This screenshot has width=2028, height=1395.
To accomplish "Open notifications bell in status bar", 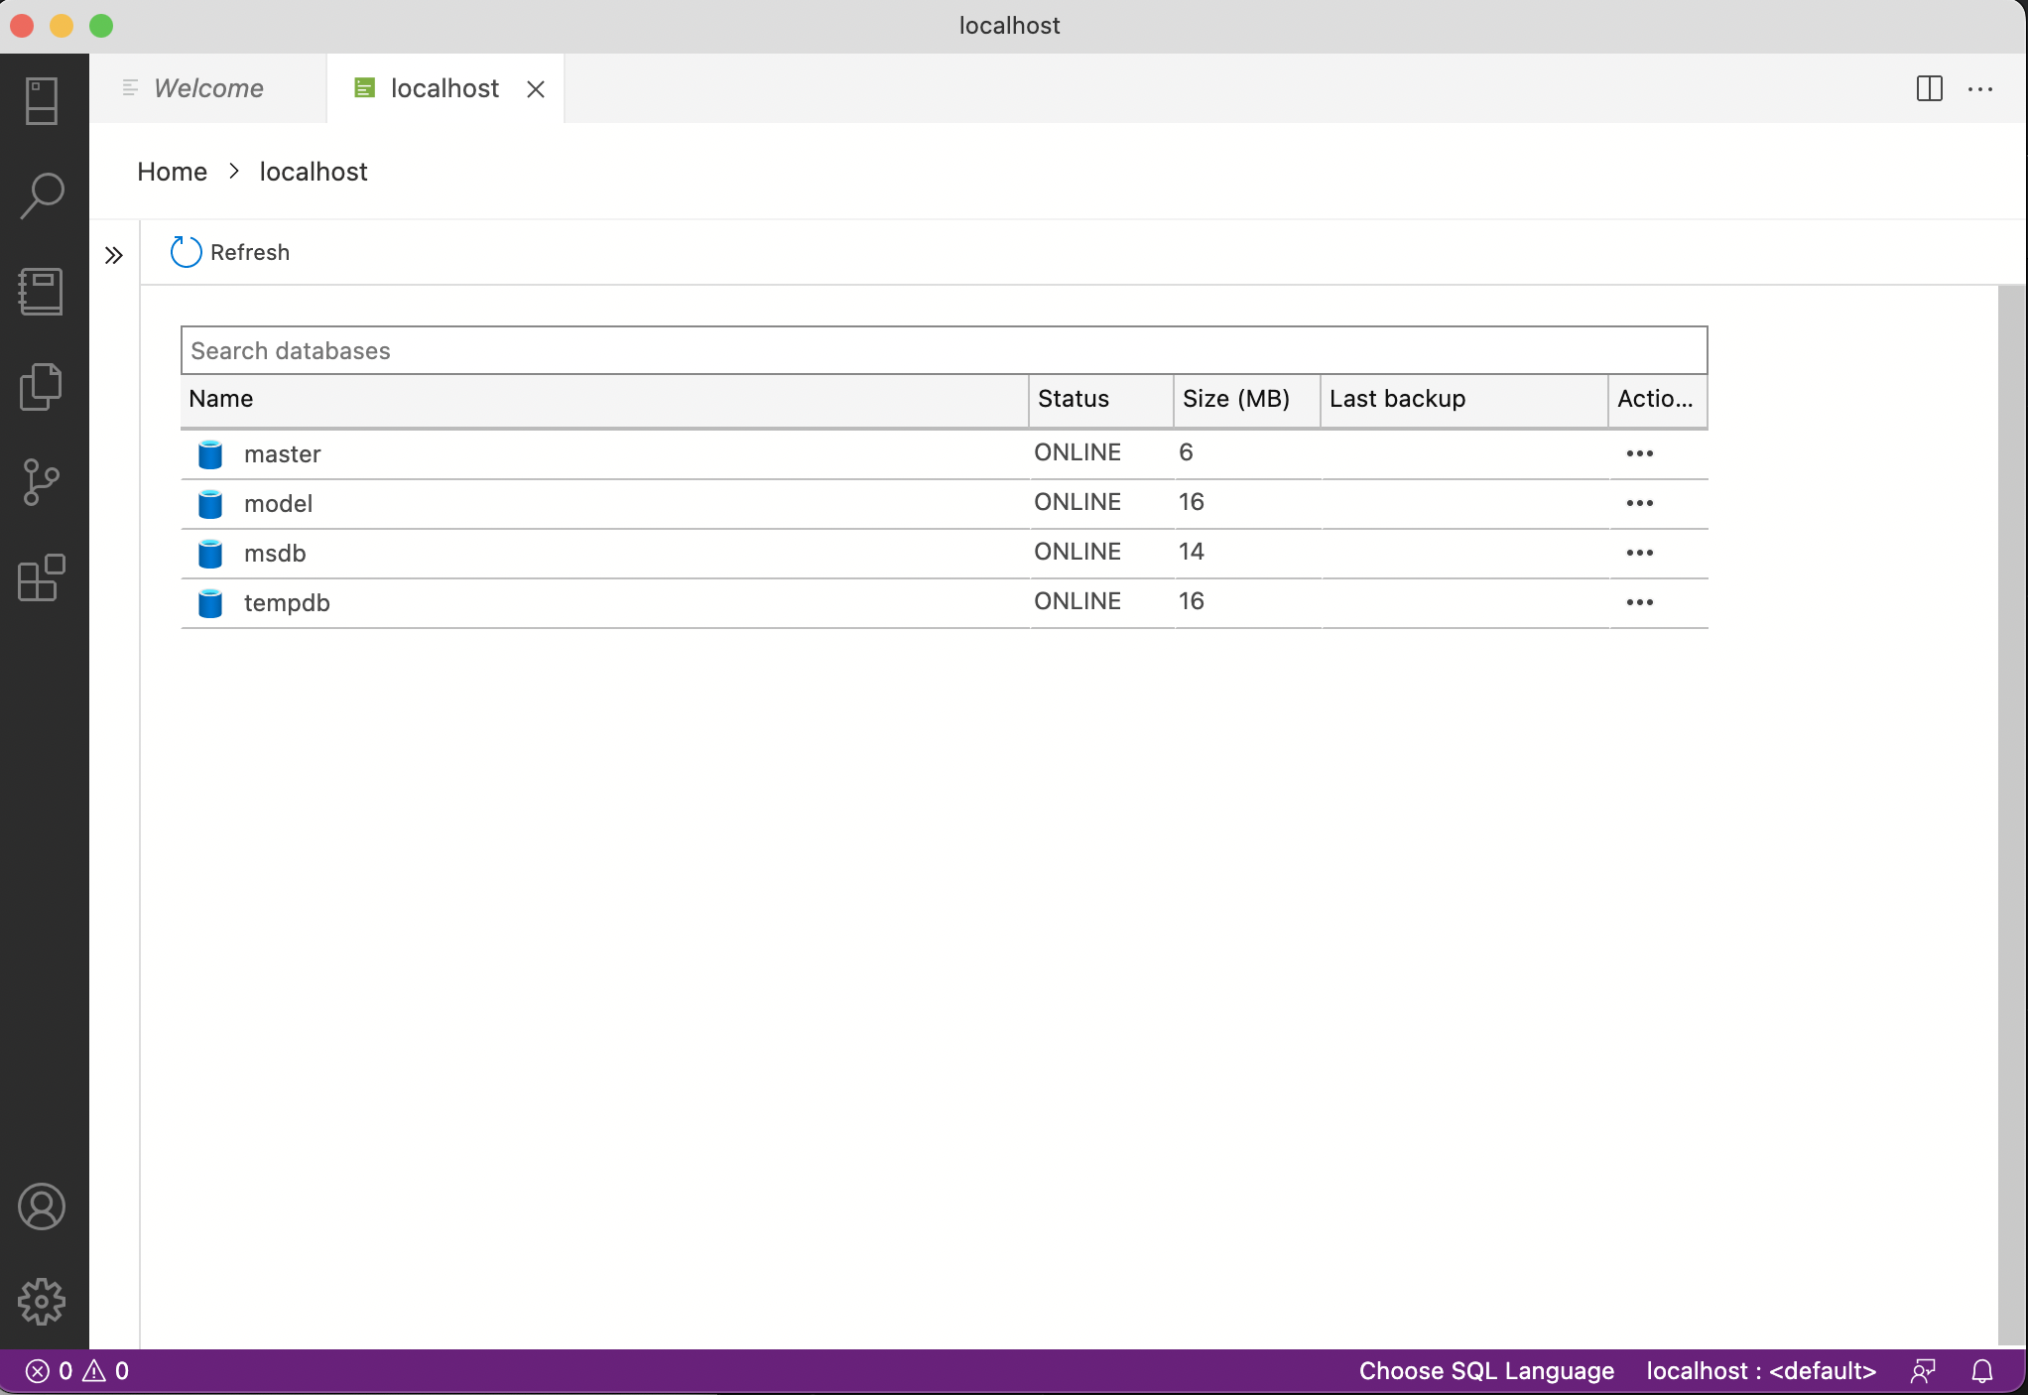I will coord(1981,1371).
